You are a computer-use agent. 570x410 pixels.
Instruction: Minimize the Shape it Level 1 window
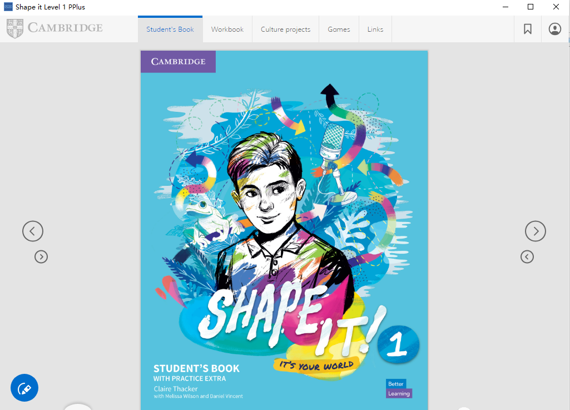(505, 7)
